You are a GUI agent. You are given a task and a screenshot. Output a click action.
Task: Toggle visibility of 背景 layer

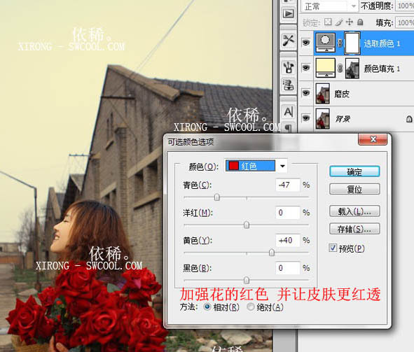pos(306,118)
